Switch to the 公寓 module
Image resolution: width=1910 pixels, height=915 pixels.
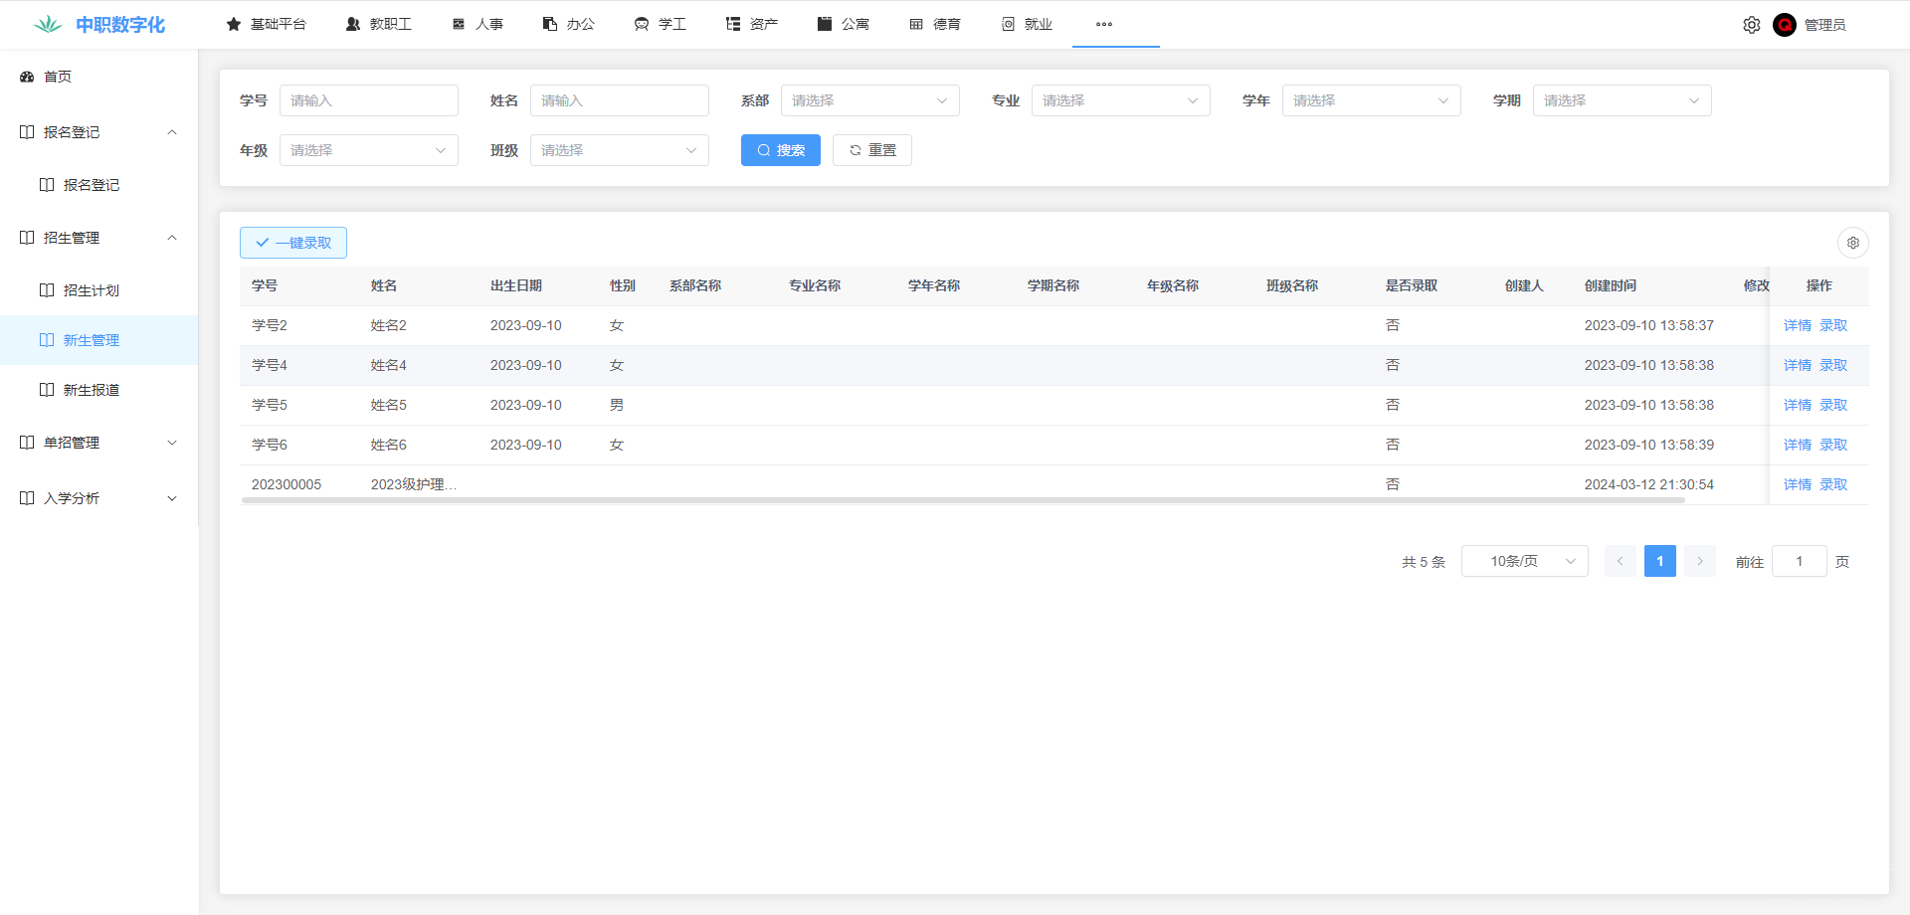(x=844, y=24)
